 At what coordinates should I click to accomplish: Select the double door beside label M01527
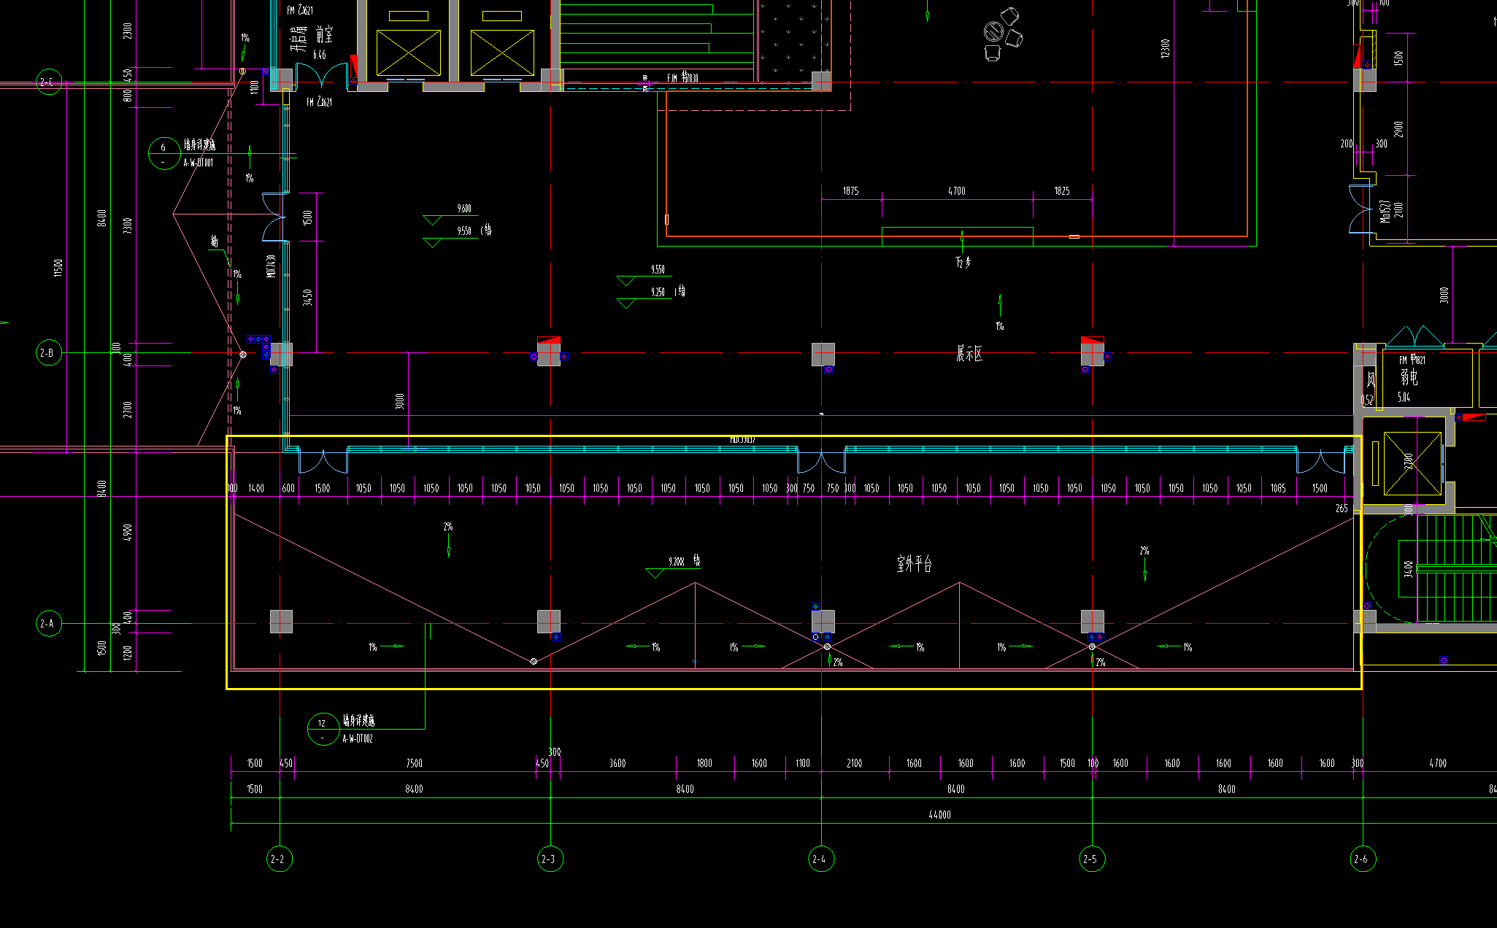tap(1361, 209)
